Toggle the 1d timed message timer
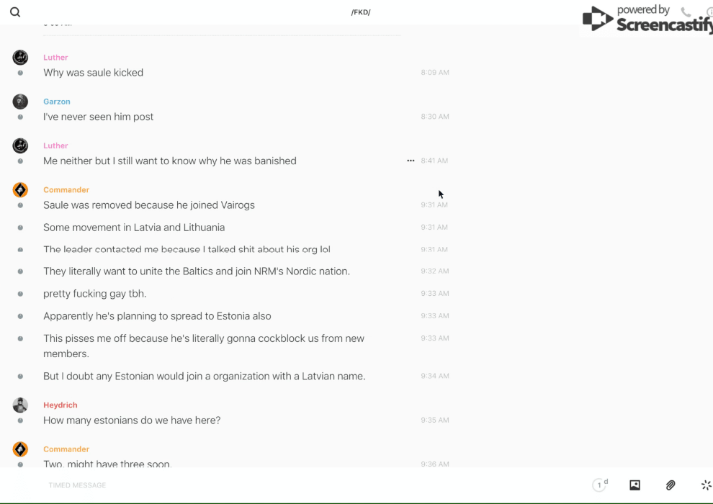 [600, 485]
